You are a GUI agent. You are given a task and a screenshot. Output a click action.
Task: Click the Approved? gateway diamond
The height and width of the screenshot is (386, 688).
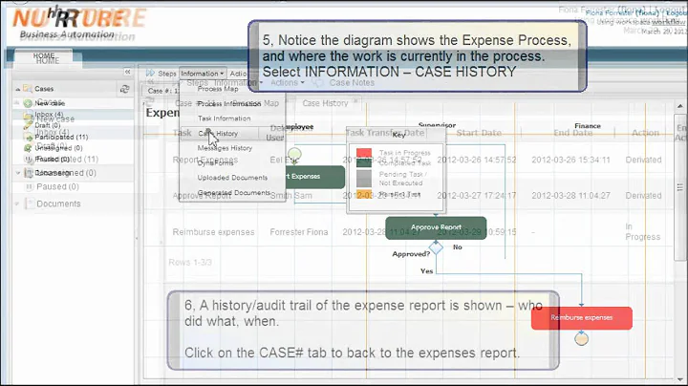click(x=436, y=247)
